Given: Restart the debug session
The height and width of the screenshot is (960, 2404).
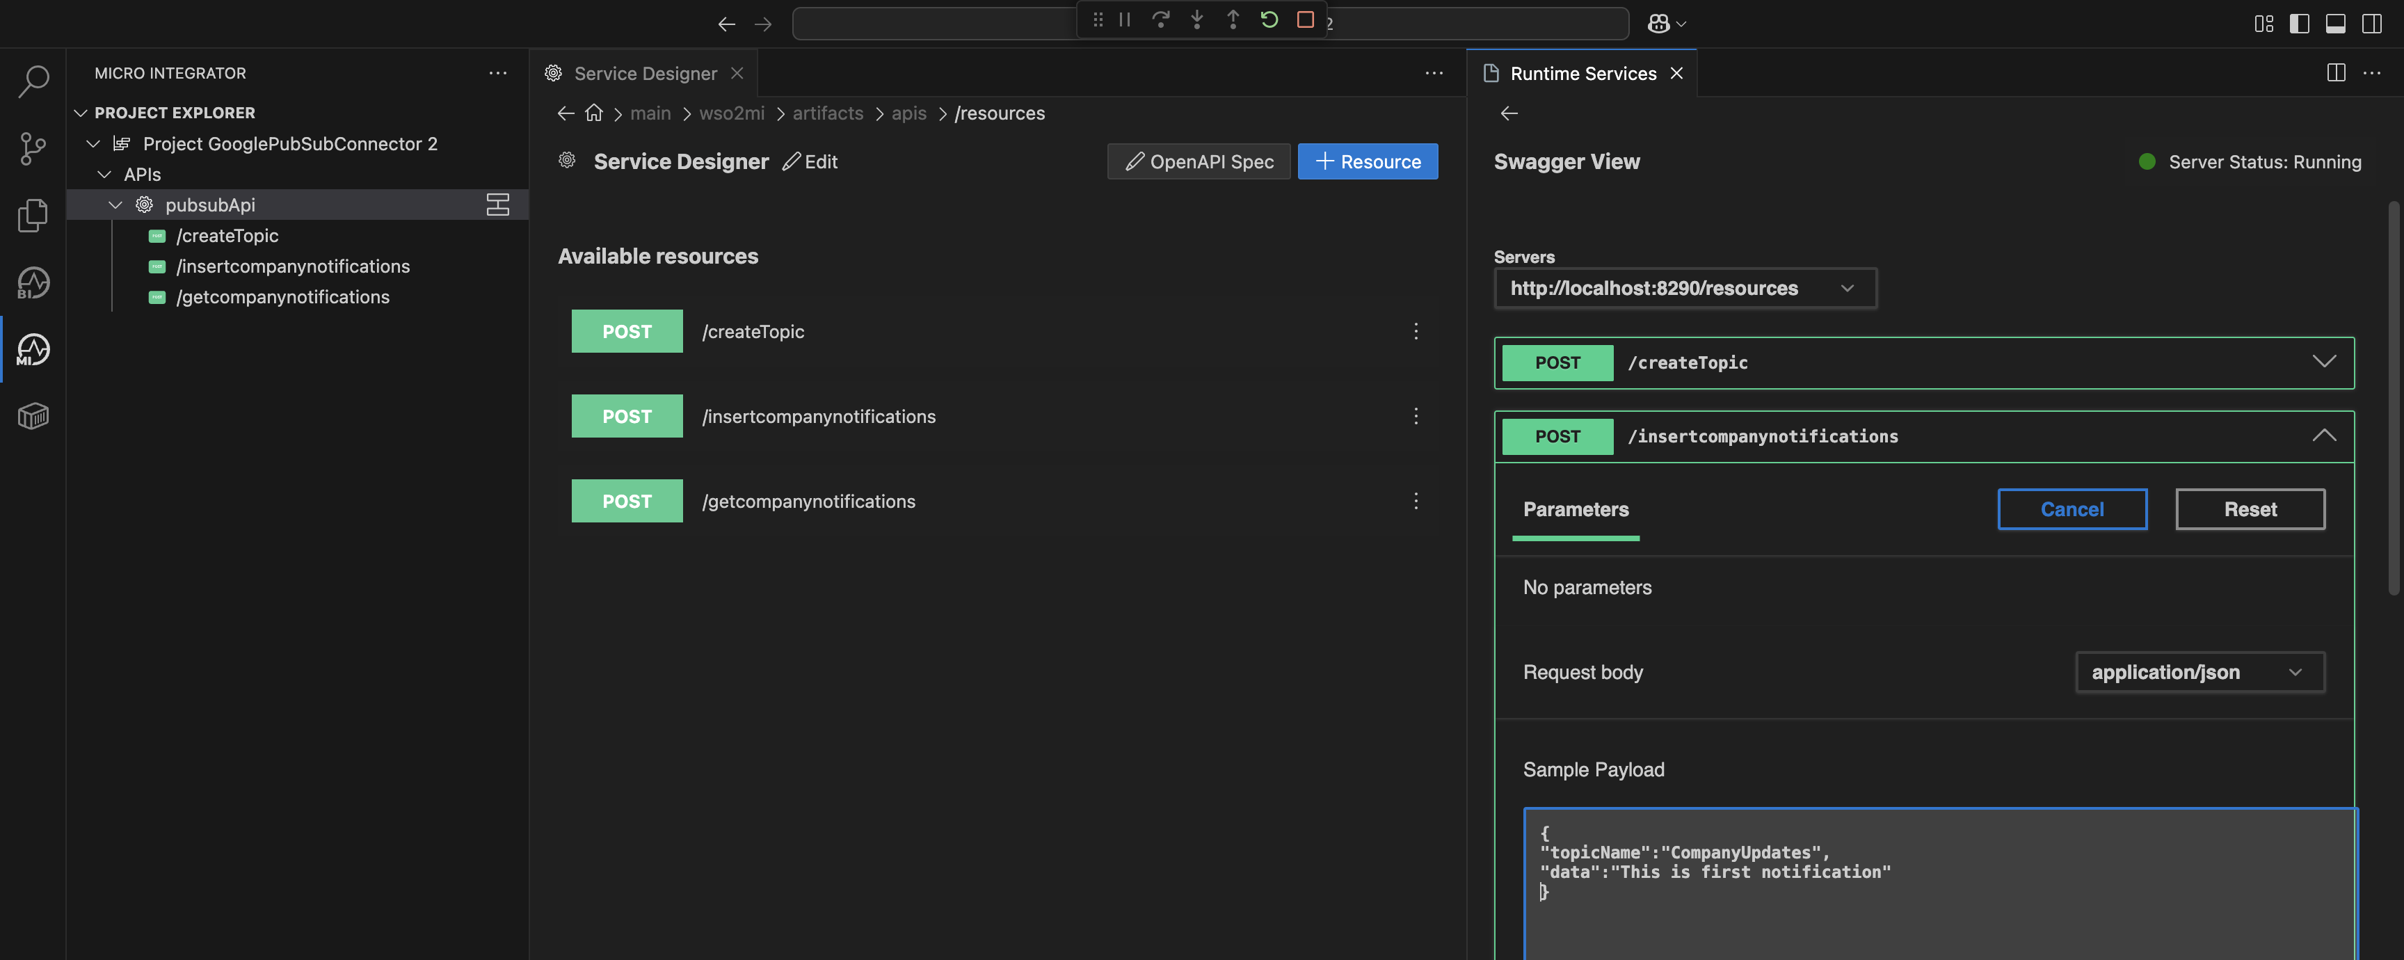Looking at the screenshot, I should pos(1269,19).
